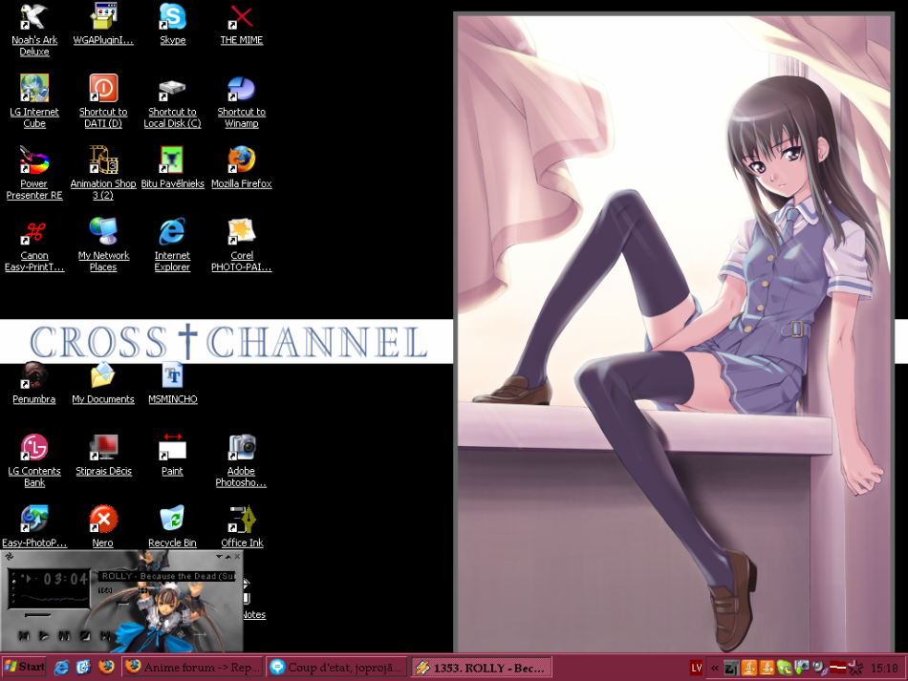Open the Noah's Ark Deluxe desktop shortcut
The image size is (908, 681).
pos(34,31)
